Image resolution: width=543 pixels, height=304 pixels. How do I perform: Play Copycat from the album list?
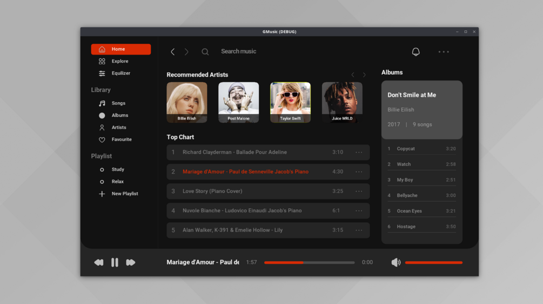(422, 149)
